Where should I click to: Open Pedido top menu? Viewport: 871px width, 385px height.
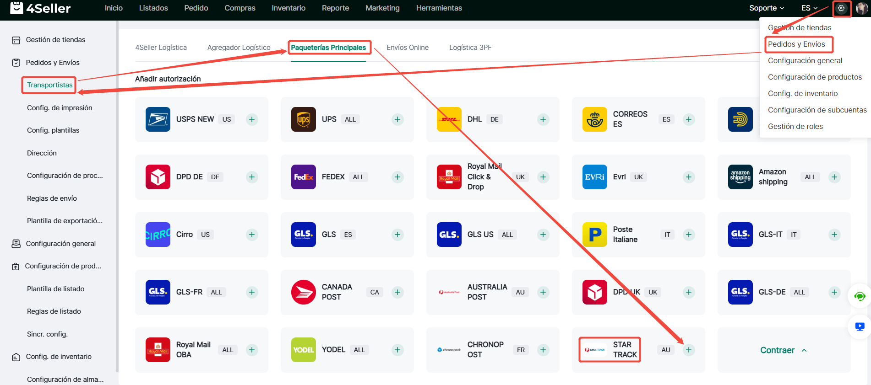coord(196,8)
